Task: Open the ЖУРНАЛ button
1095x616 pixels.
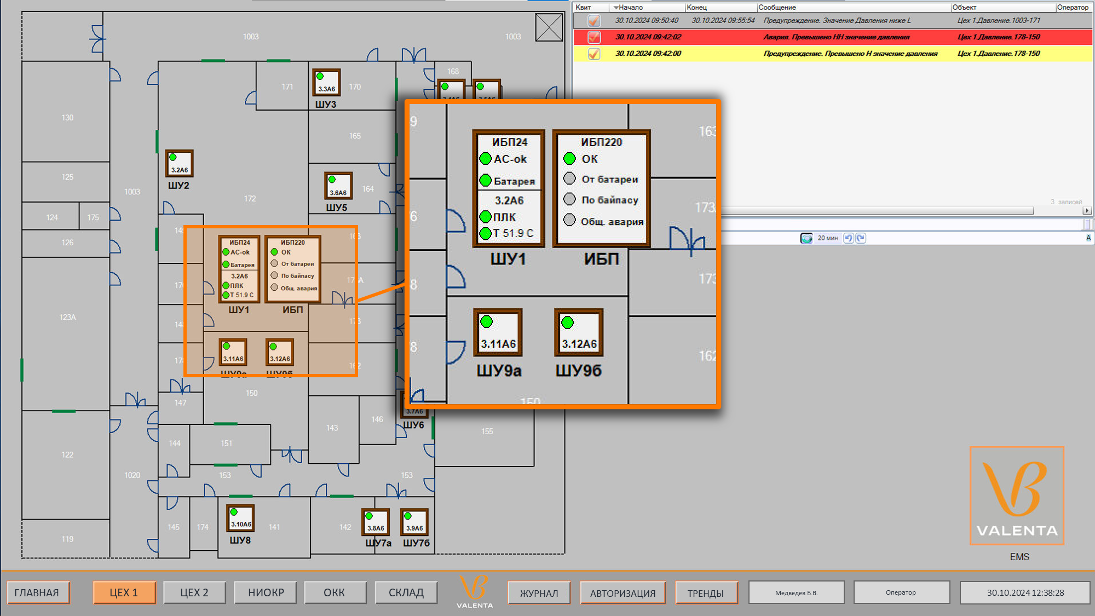Action: 539,593
